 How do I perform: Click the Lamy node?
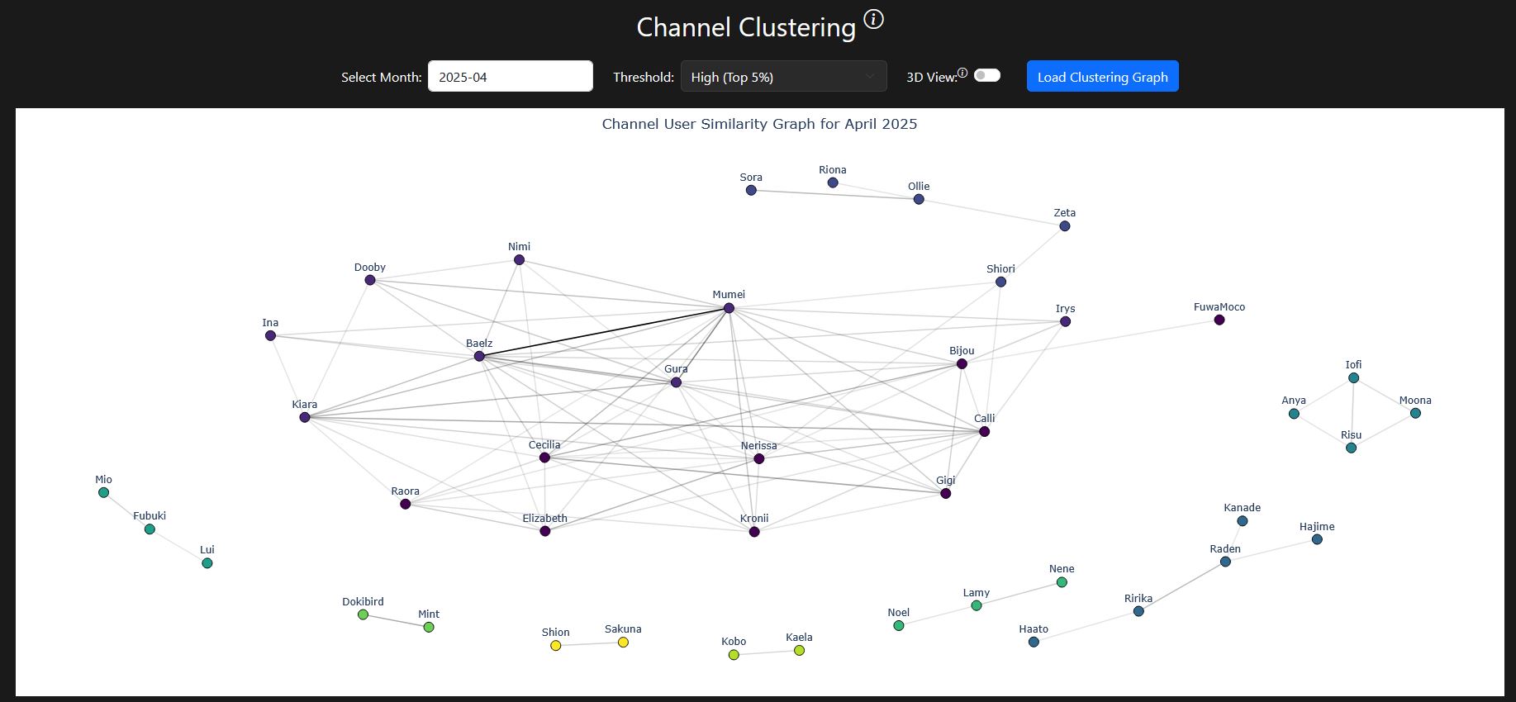(976, 605)
